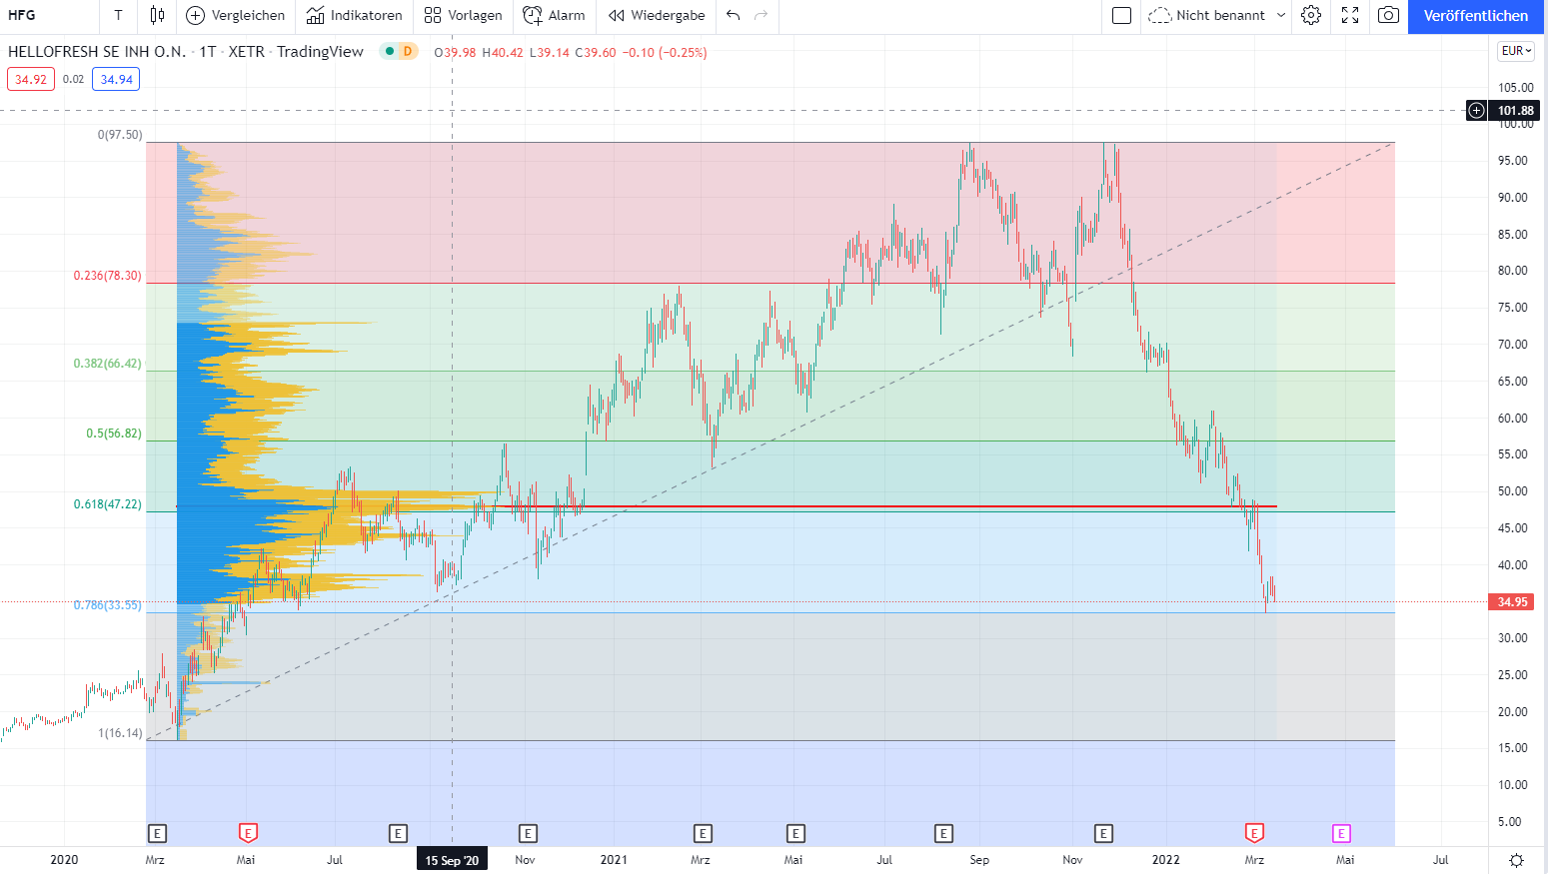This screenshot has width=1548, height=874.
Task: Open the candlestick chart style menu
Action: (157, 15)
